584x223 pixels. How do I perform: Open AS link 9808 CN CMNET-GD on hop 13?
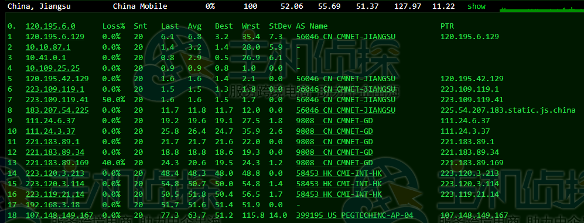334,163
